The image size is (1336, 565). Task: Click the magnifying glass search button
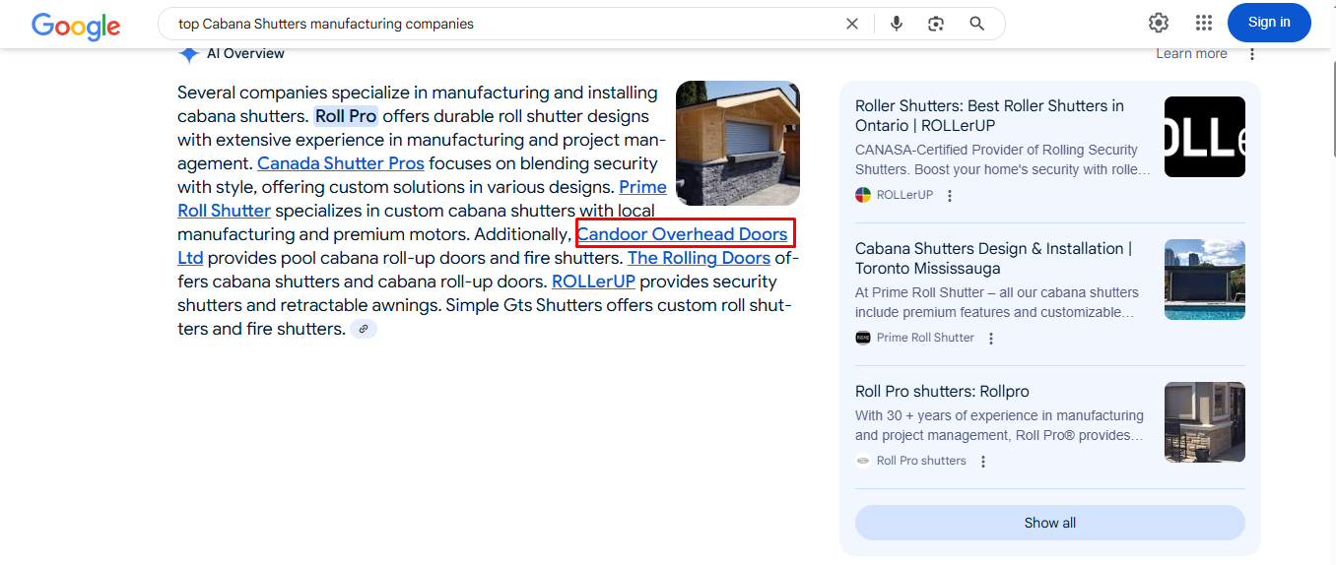coord(976,24)
